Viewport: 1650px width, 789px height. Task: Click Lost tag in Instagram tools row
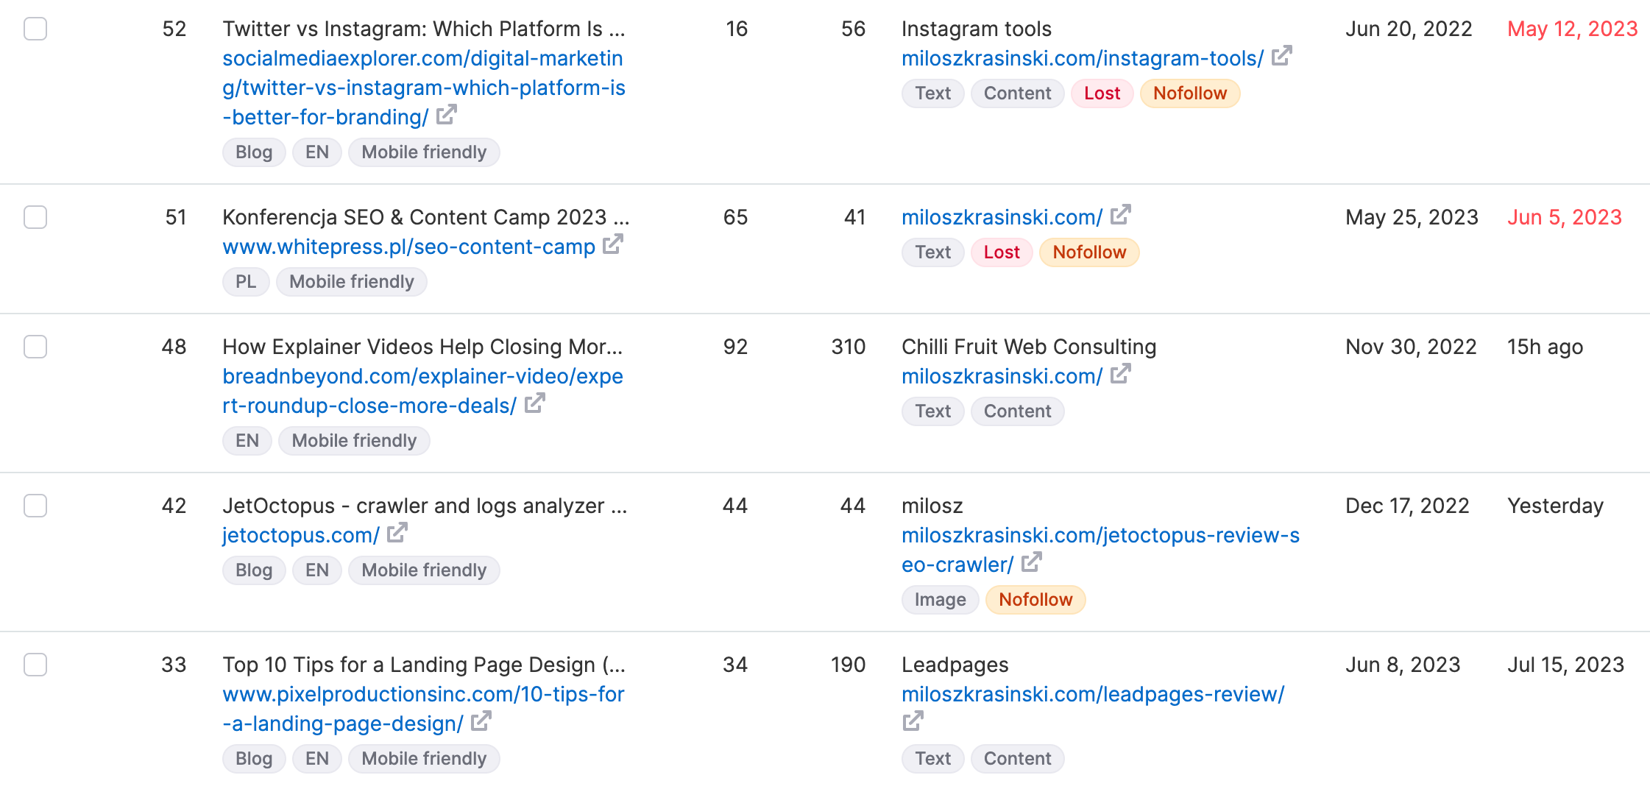[1102, 93]
